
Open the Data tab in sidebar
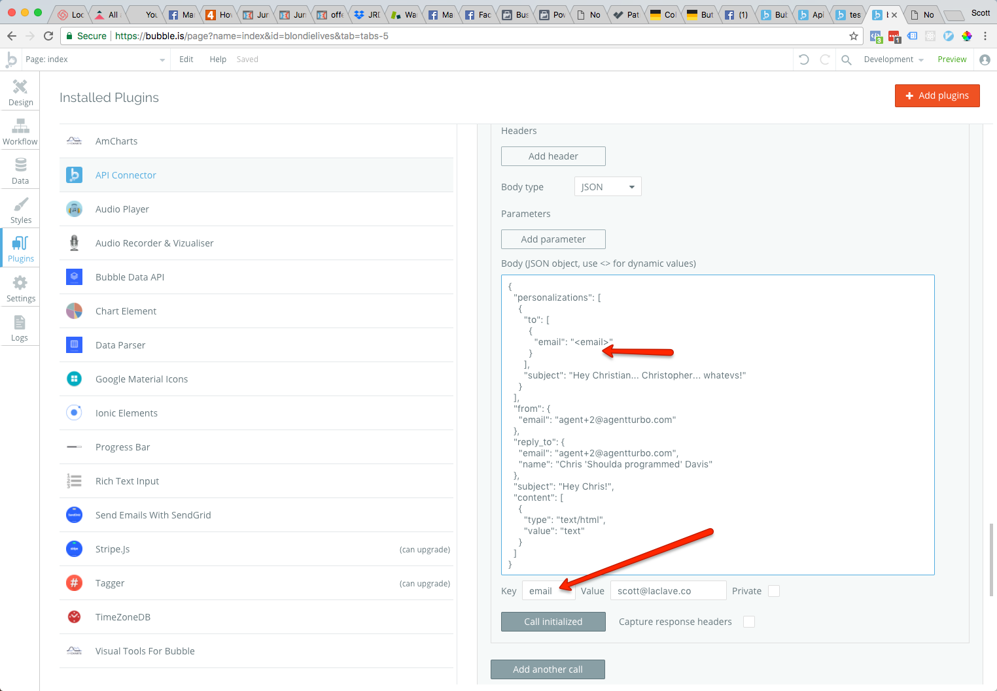point(20,171)
